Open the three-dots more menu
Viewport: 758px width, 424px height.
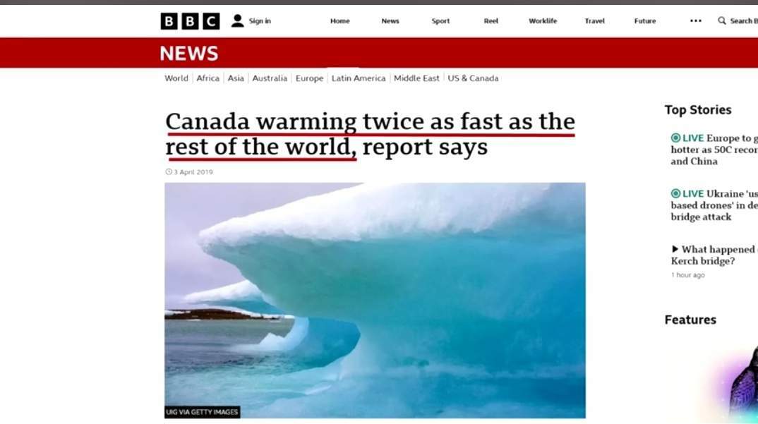(696, 20)
